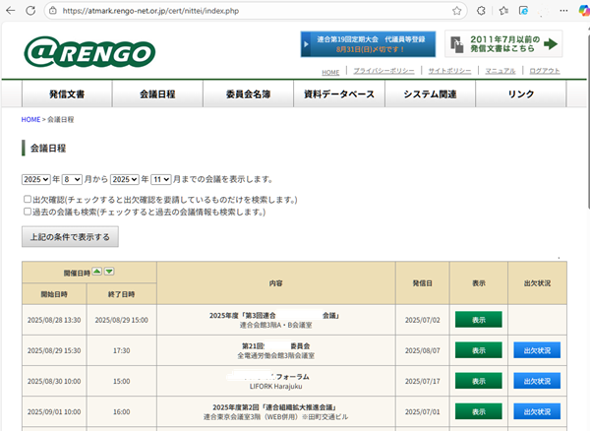Add page to favorites star icon

[x=457, y=11]
